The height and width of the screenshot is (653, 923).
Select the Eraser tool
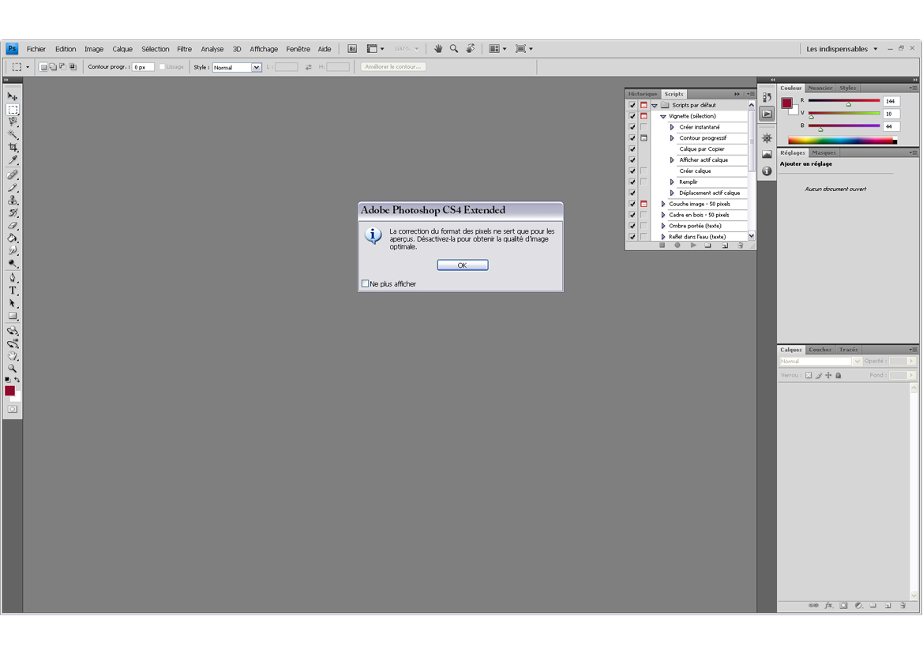click(13, 226)
